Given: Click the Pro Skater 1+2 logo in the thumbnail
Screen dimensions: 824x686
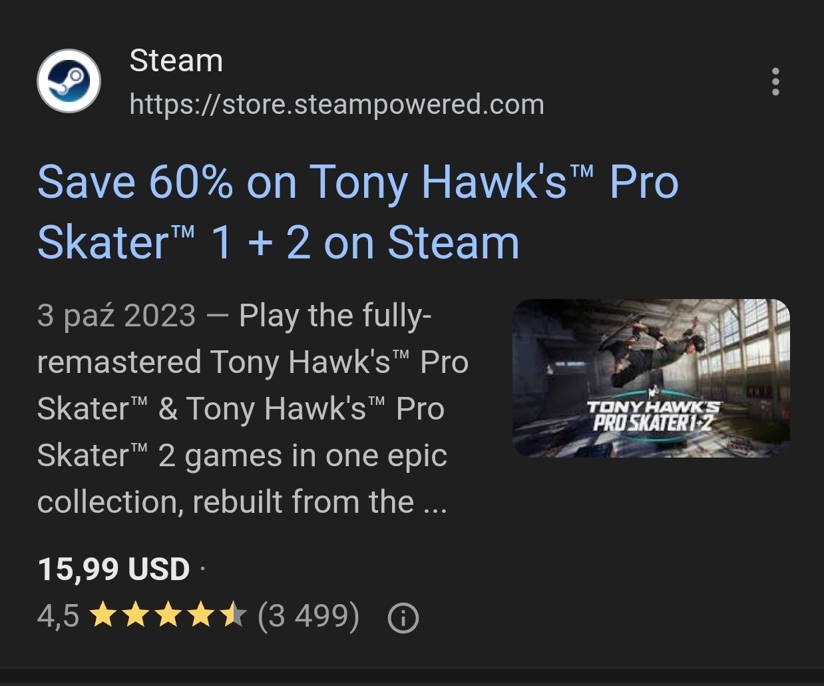Looking at the screenshot, I should (652, 416).
